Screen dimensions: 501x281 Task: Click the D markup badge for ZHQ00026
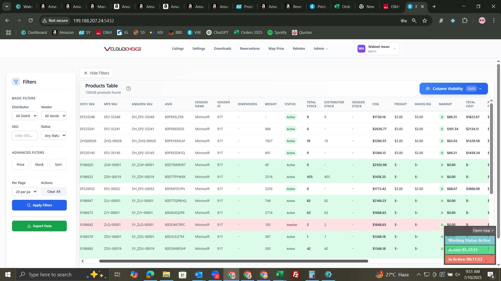coord(442,141)
